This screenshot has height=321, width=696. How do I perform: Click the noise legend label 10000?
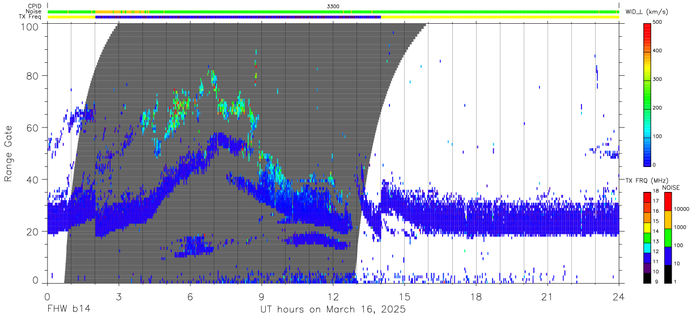tap(681, 209)
